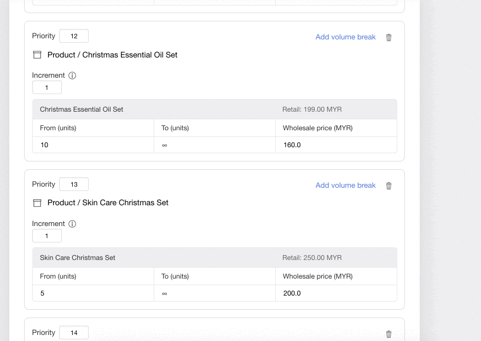Image resolution: width=481 pixels, height=341 pixels.
Task: Click product icon beside Skin Care Christmas Set
Action: tap(37, 203)
